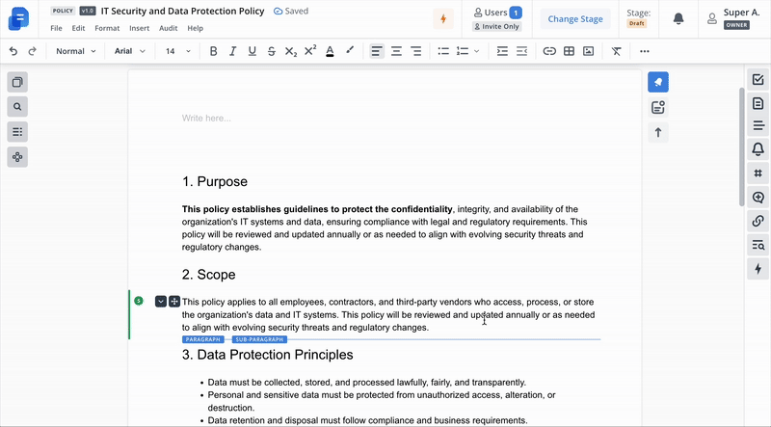Click the hashtag icon in the right sidebar
Viewport: 771px width, 427px height.
point(758,173)
